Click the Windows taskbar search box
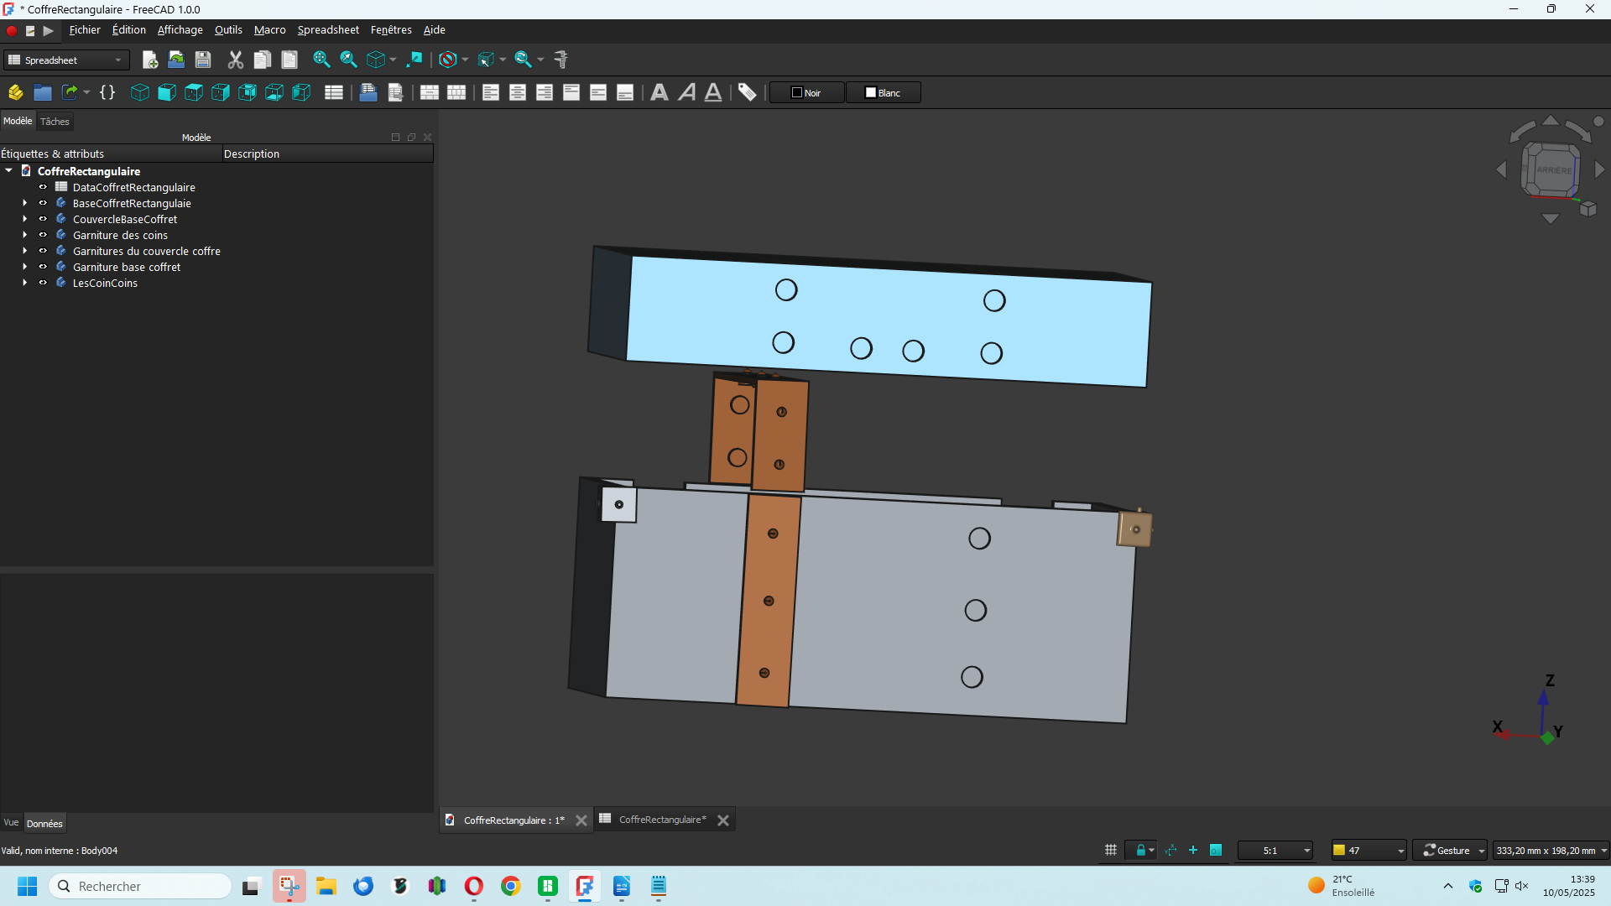Image resolution: width=1611 pixels, height=906 pixels. [140, 886]
